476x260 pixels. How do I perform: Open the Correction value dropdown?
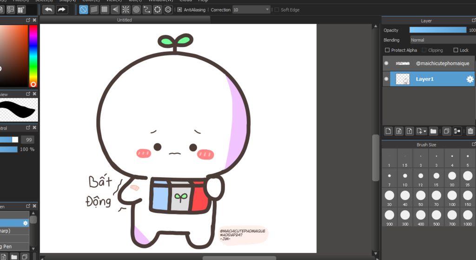coord(267,10)
